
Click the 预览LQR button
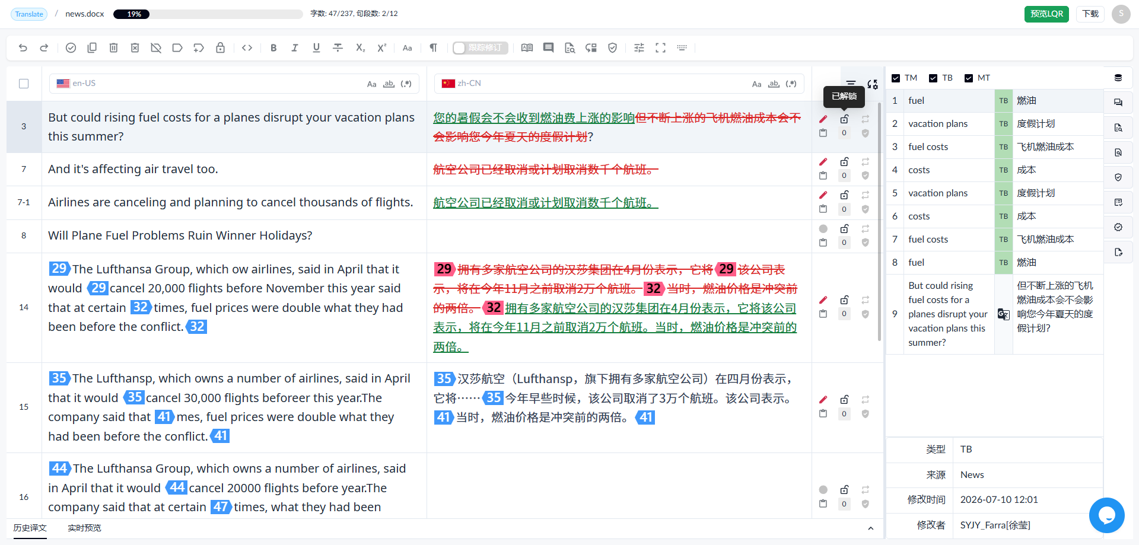[x=1046, y=14]
